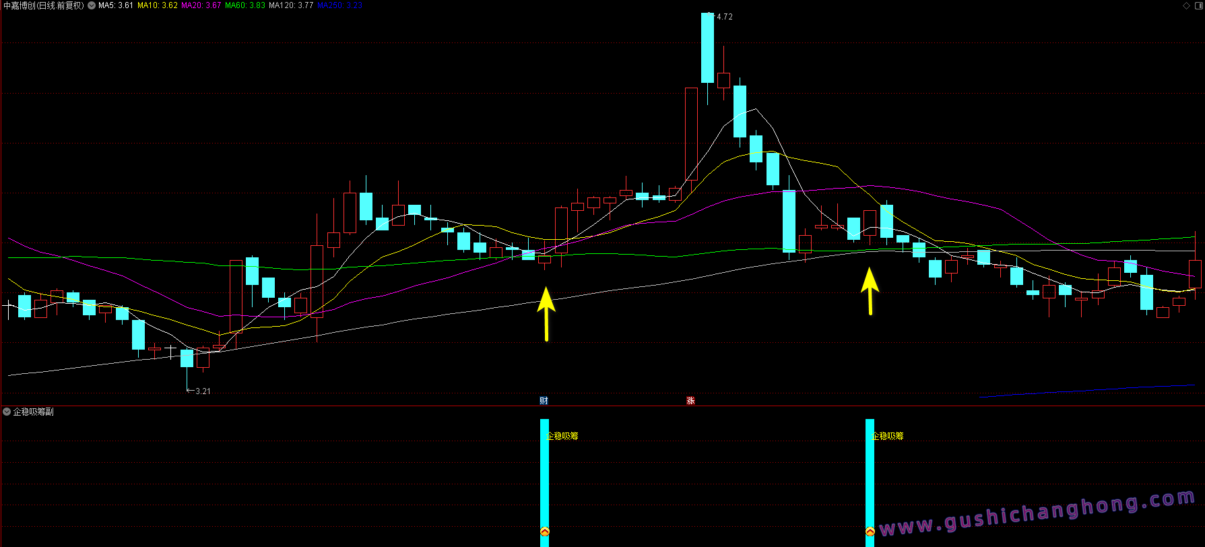Click the second signal marker at indicator bottom
The image size is (1205, 547).
870,532
